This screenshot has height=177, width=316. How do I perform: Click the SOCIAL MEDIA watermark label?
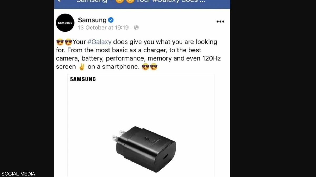(x=18, y=174)
